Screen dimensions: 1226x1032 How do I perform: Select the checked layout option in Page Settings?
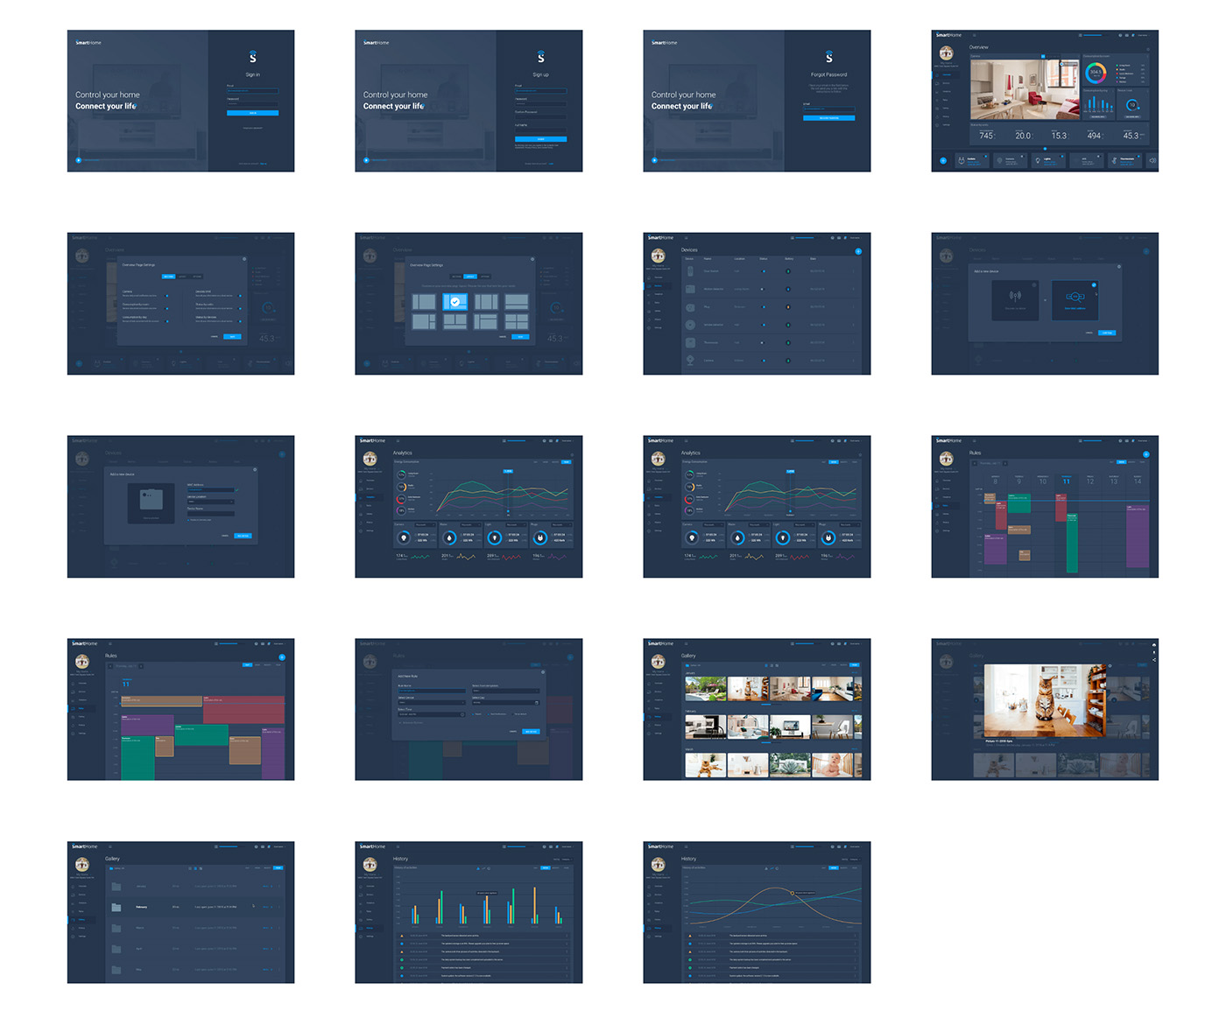pos(455,301)
